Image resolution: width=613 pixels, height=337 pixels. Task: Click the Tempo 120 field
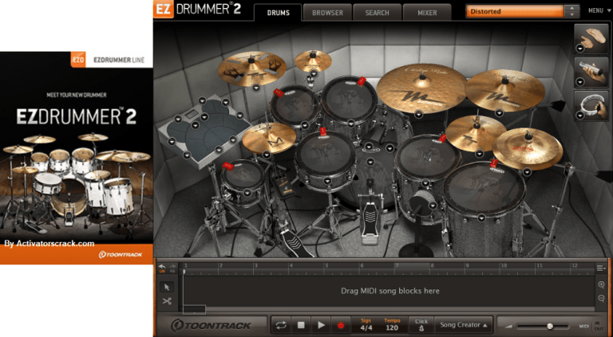pyautogui.click(x=392, y=325)
